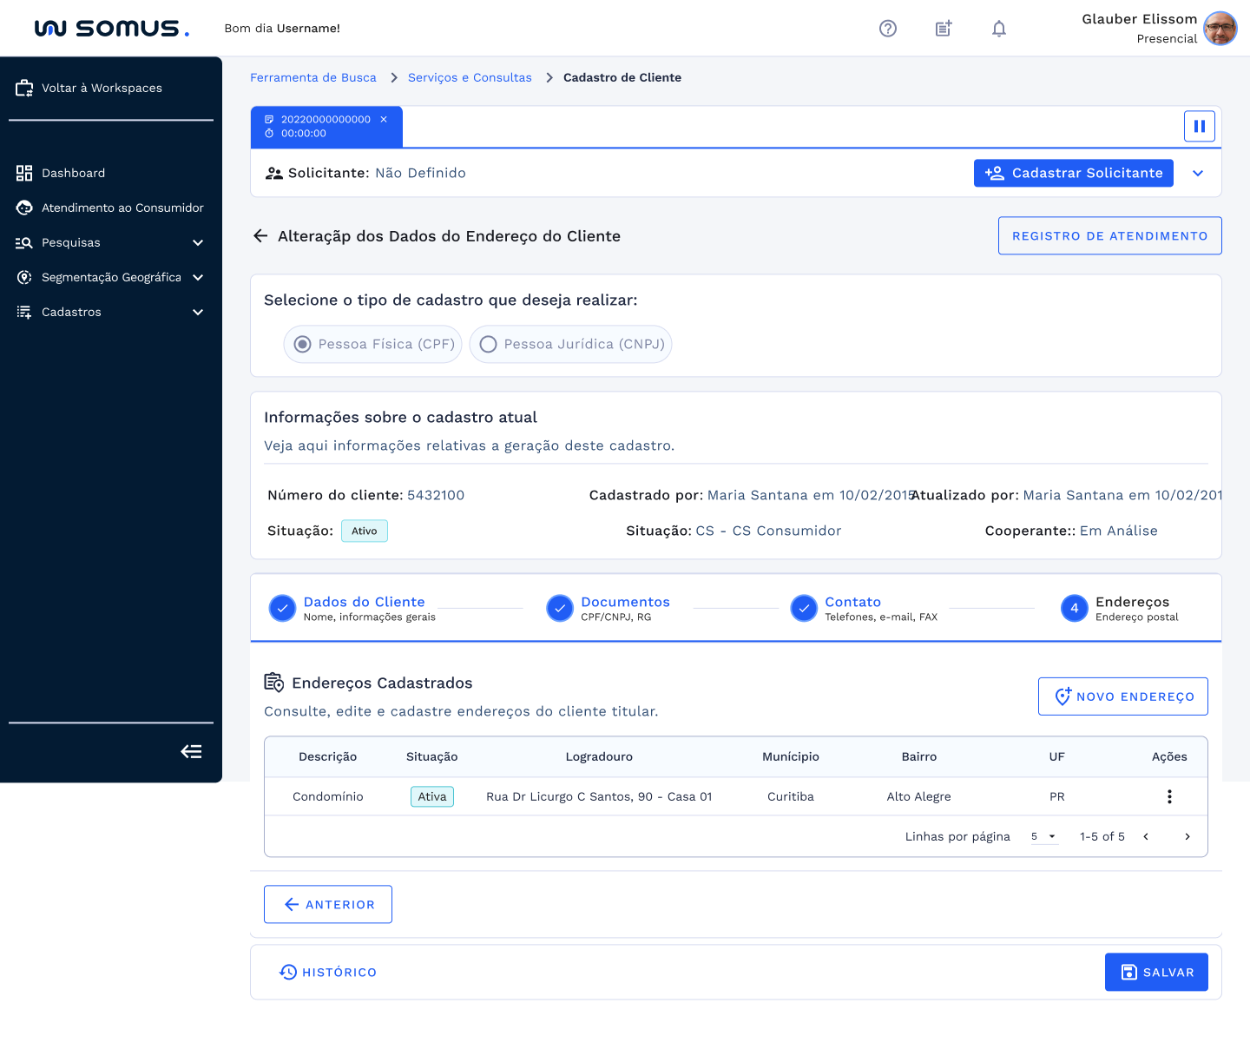This screenshot has height=1056, width=1250.
Task: Open actions menu for Condomínio address
Action: point(1168,796)
